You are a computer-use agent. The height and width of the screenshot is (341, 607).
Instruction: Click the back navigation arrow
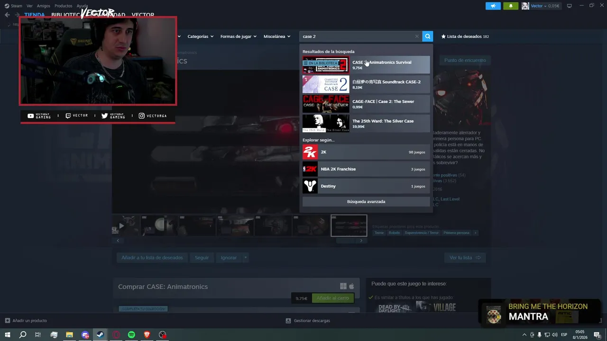pyautogui.click(x=7, y=15)
